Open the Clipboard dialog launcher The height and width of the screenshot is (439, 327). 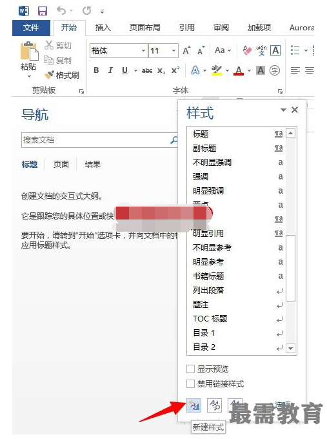pos(81,91)
